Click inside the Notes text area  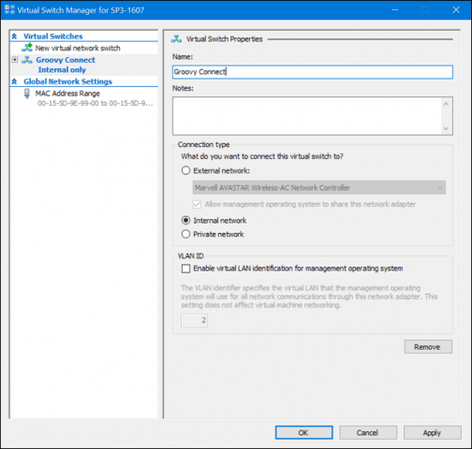[307, 116]
